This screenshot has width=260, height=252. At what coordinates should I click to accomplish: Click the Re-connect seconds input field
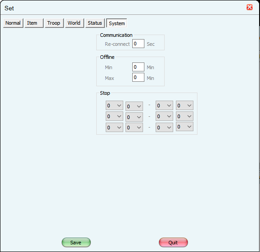tap(138, 44)
